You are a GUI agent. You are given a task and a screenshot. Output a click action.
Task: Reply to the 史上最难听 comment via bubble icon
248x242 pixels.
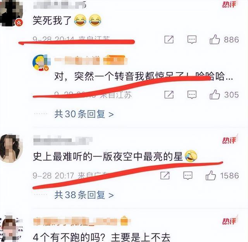click(x=188, y=176)
